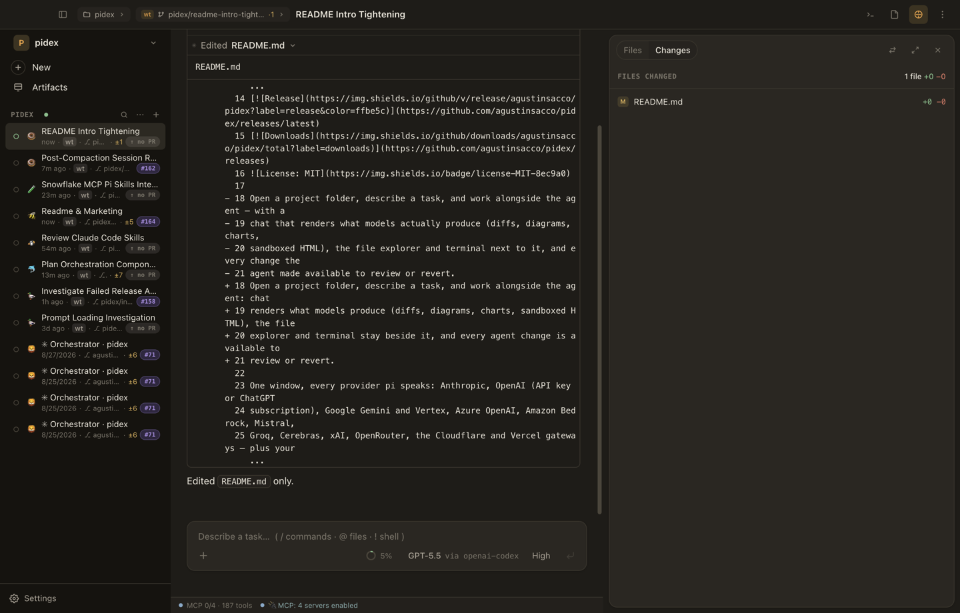This screenshot has width=960, height=613.
Task: Click PR badge #162 on Post-Compaction row
Action: click(x=148, y=169)
